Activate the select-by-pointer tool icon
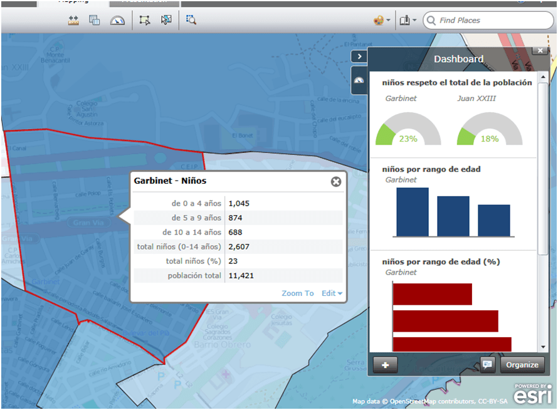The width and height of the screenshot is (558, 410). pyautogui.click(x=166, y=20)
